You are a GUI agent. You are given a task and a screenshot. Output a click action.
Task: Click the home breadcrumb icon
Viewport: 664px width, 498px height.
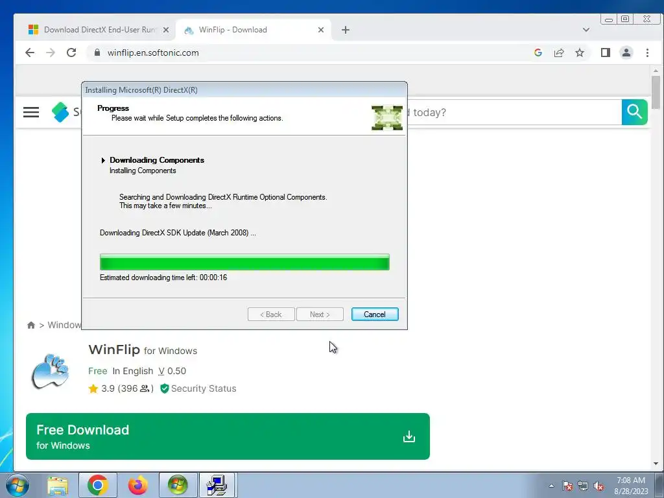coord(31,326)
